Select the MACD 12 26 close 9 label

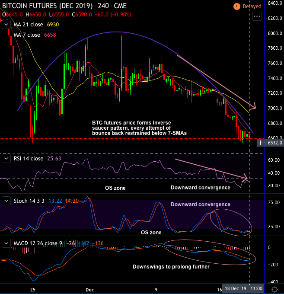38,243
